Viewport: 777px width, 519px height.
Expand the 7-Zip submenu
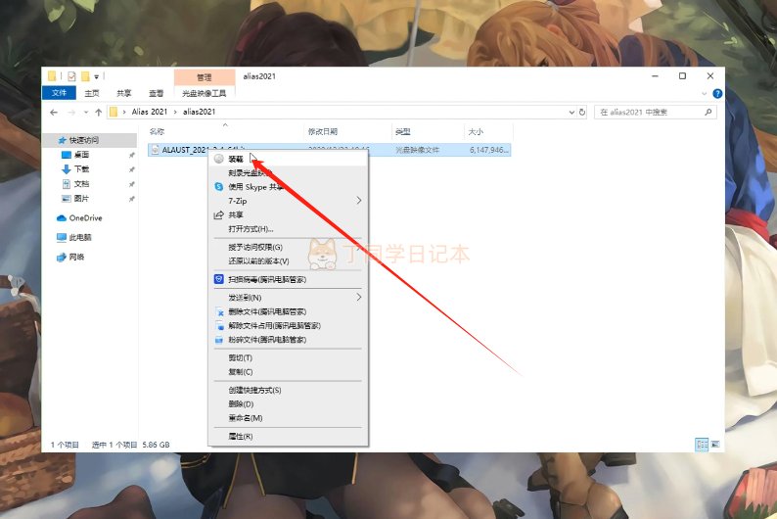point(358,201)
